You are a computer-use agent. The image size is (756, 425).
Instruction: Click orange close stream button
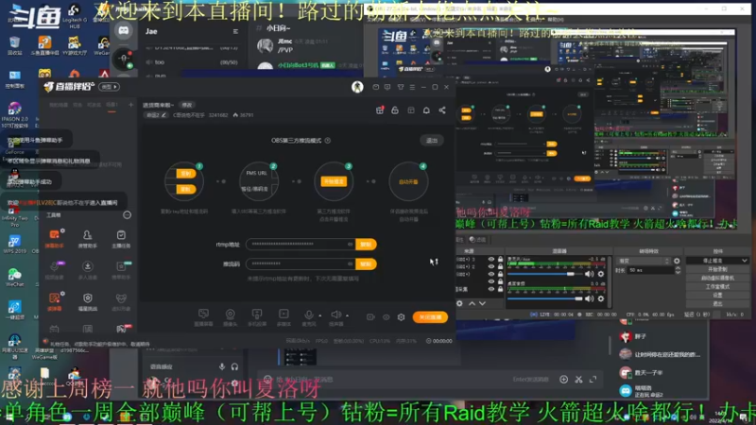click(430, 317)
